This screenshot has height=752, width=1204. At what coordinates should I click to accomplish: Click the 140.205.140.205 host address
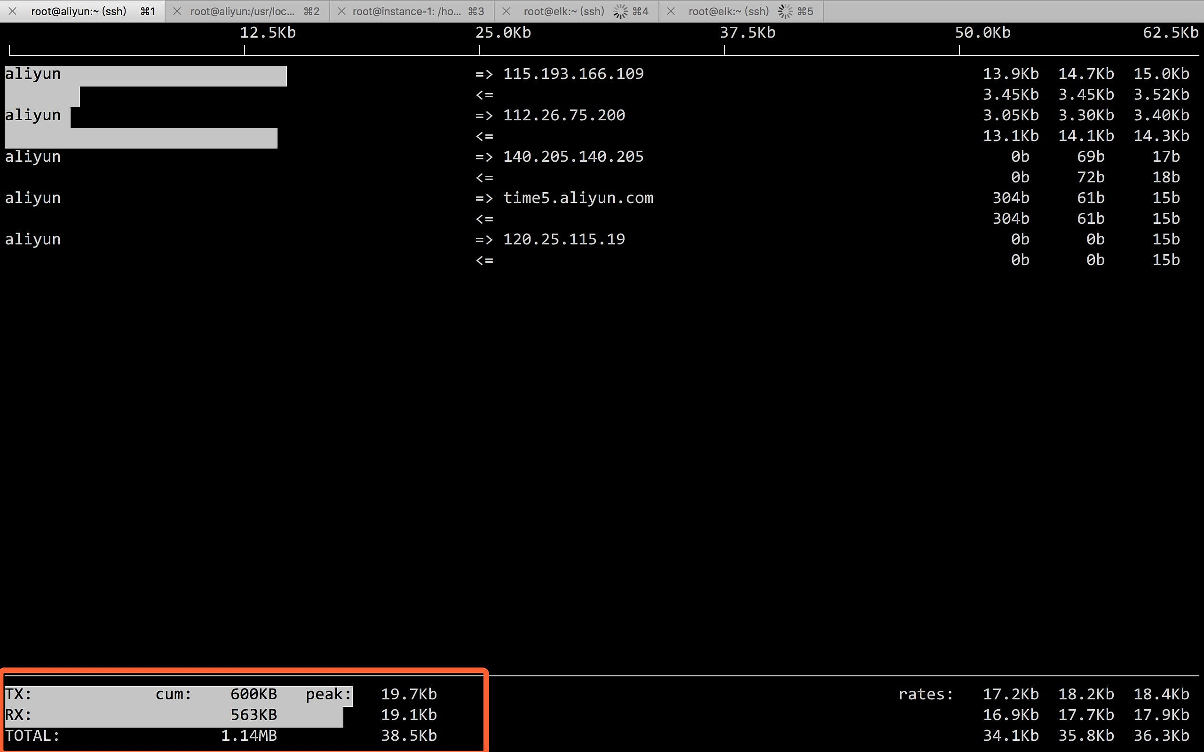[573, 157]
